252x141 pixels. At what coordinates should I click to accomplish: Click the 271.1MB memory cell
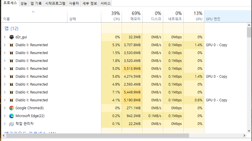tap(132, 108)
